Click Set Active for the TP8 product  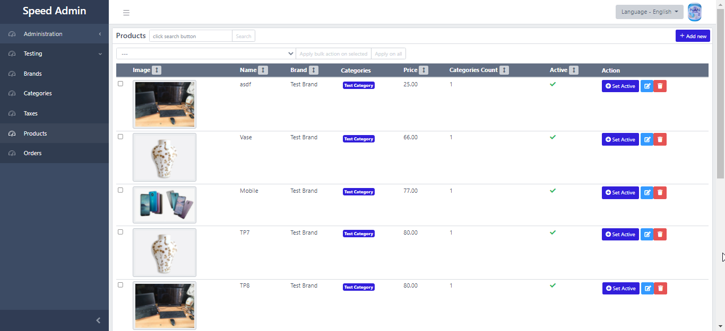click(620, 289)
